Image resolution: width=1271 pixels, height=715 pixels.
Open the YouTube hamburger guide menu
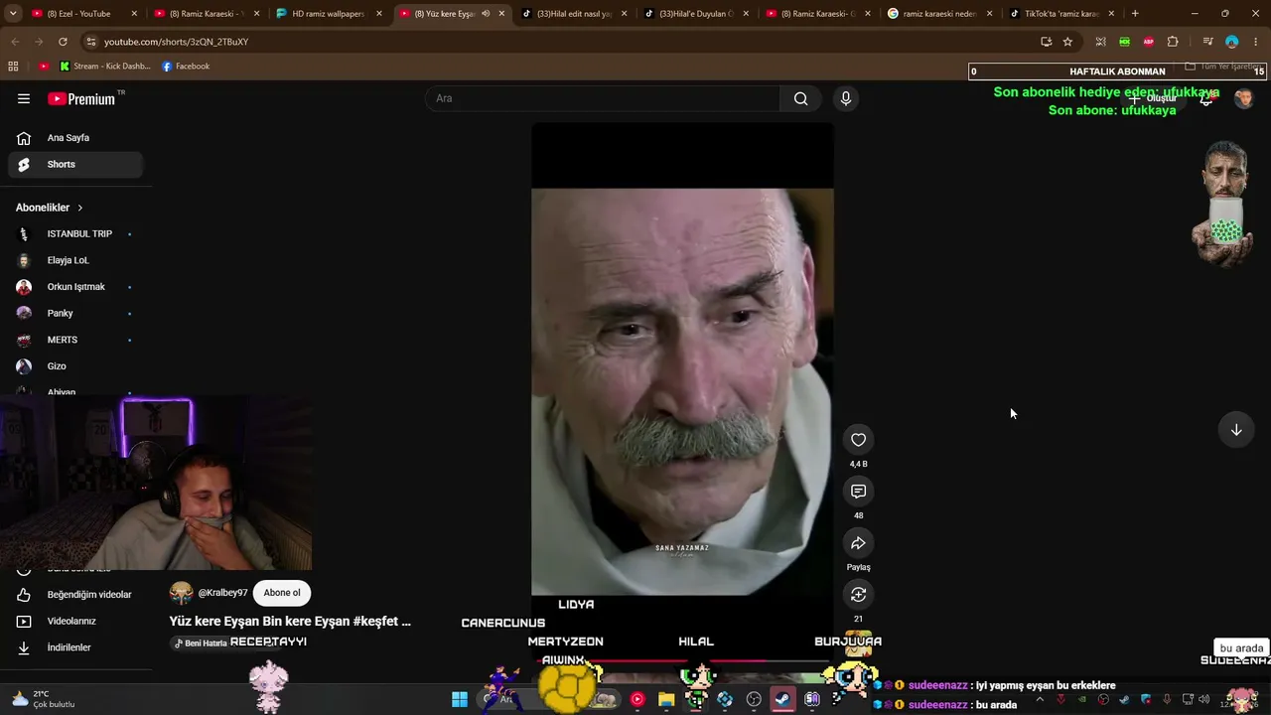(x=24, y=98)
